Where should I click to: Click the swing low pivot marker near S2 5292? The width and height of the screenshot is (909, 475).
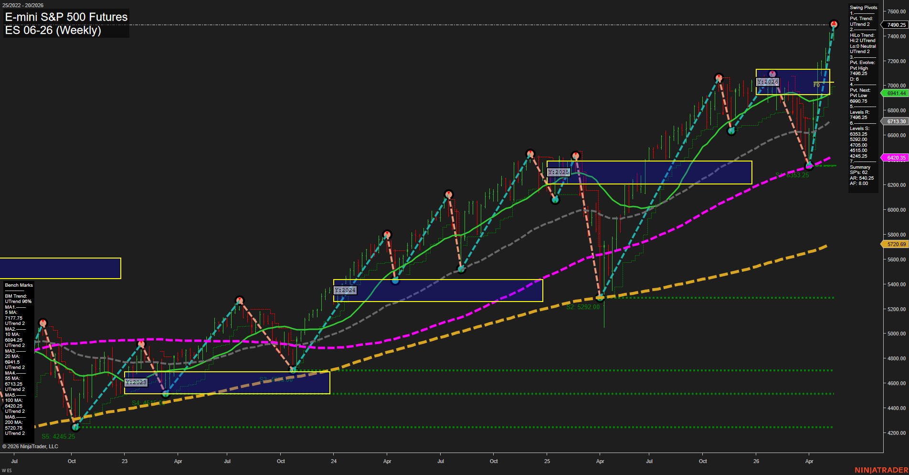pos(600,298)
